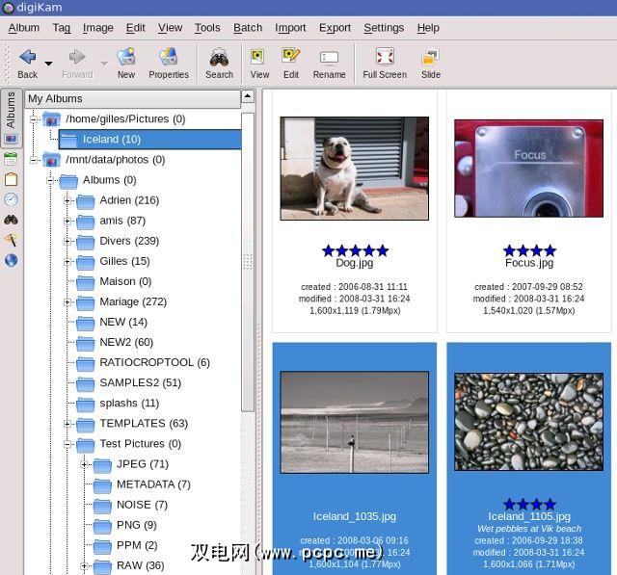Image resolution: width=617 pixels, height=575 pixels.
Task: Collapse the Test Pictures folder
Action: click(67, 444)
